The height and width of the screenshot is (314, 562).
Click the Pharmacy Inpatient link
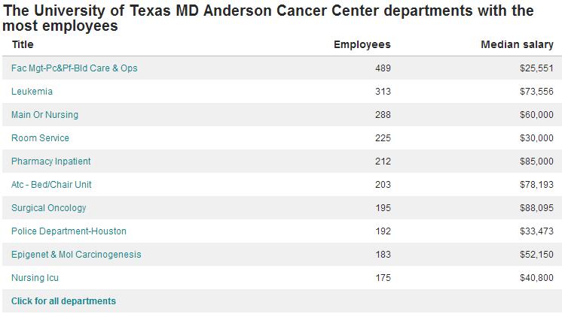(x=51, y=162)
